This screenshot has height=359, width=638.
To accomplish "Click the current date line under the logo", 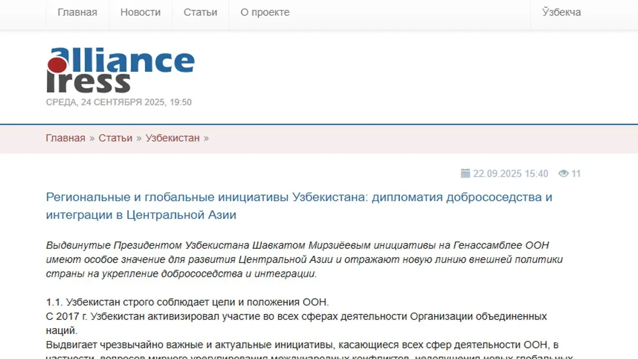I will tap(119, 102).
